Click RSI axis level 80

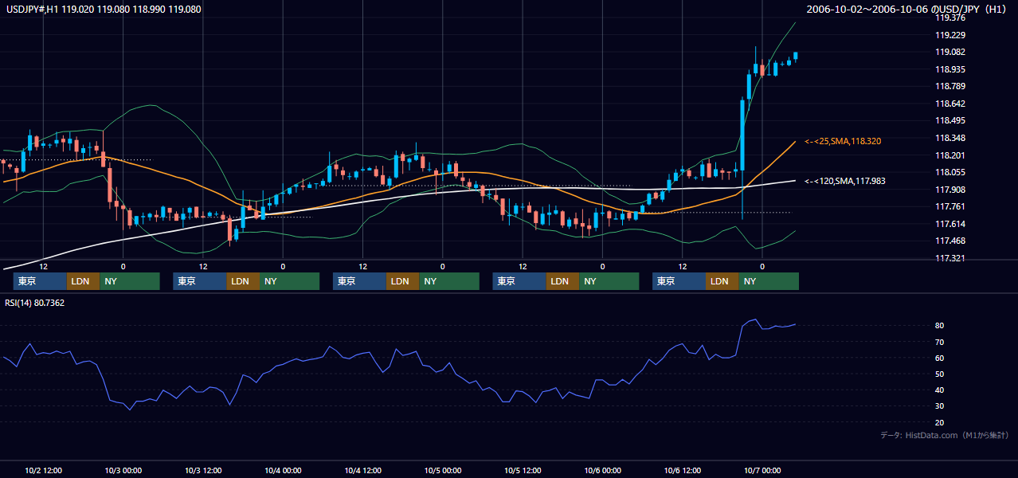point(939,326)
